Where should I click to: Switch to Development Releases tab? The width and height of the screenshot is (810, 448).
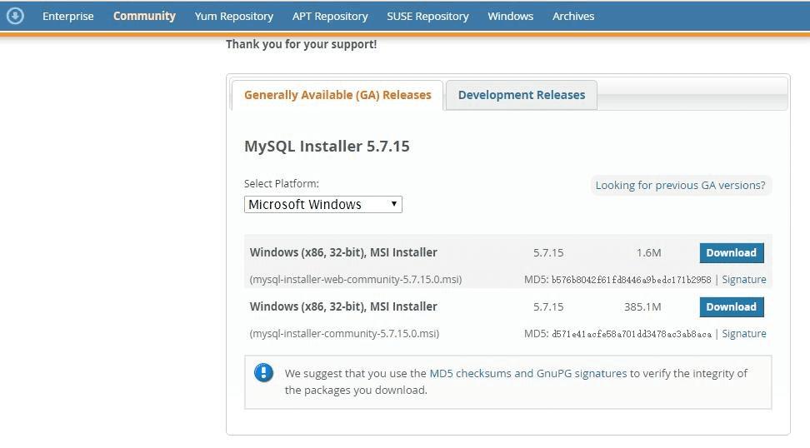(x=522, y=95)
